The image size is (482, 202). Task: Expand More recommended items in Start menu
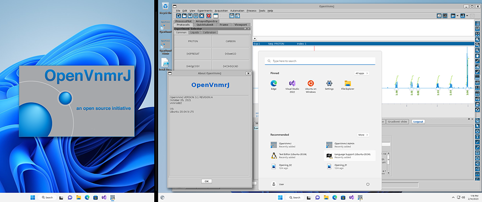(363, 135)
